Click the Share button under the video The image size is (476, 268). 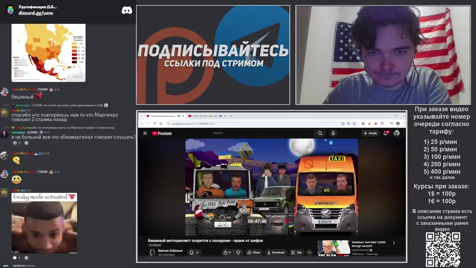tap(254, 252)
